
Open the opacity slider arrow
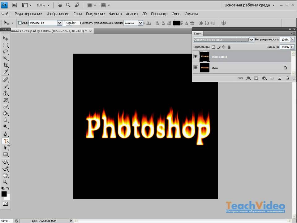click(292, 39)
